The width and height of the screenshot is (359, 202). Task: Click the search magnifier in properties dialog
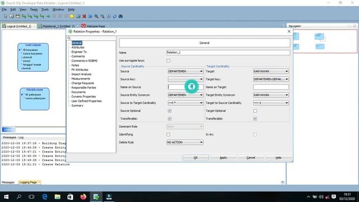[x=69, y=38]
